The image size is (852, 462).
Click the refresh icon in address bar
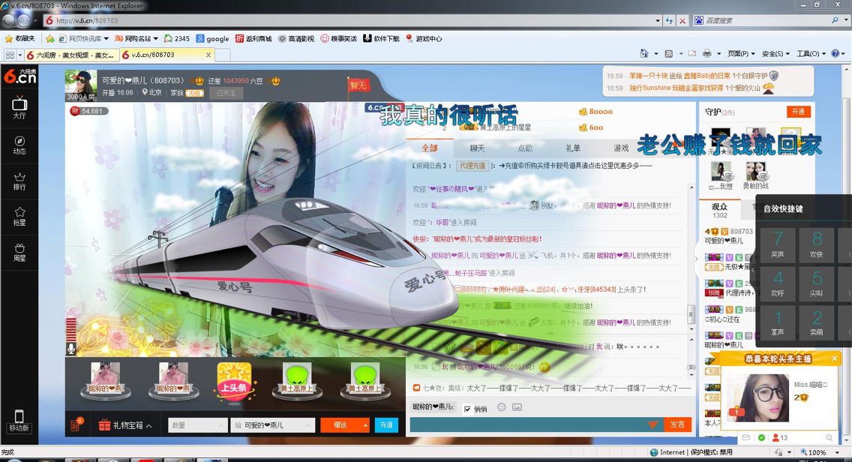670,21
